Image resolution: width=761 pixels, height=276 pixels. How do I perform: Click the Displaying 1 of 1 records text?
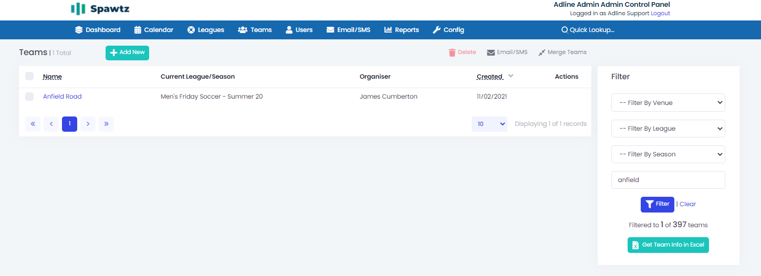click(x=550, y=124)
